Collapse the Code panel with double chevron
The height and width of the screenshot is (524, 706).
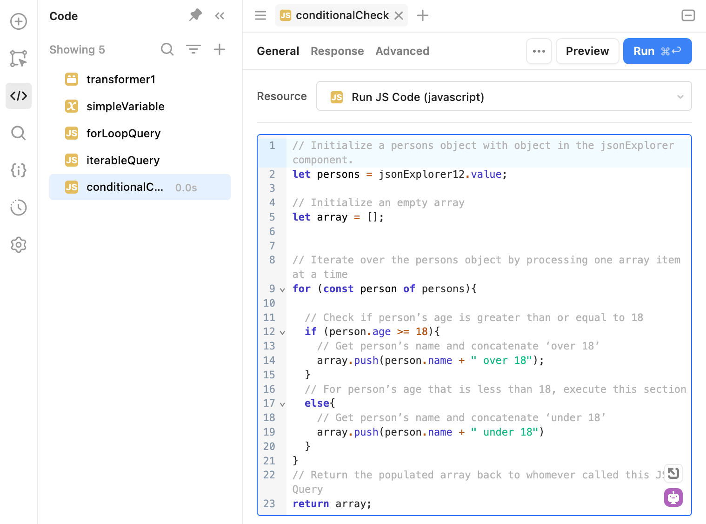click(x=220, y=16)
